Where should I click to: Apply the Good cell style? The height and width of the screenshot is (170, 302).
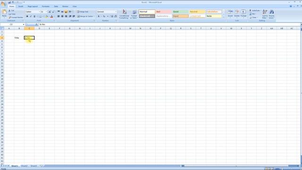180,12
